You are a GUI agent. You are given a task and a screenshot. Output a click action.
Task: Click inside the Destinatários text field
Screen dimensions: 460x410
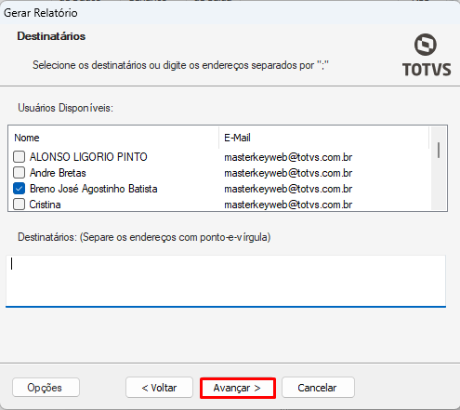coord(226,281)
